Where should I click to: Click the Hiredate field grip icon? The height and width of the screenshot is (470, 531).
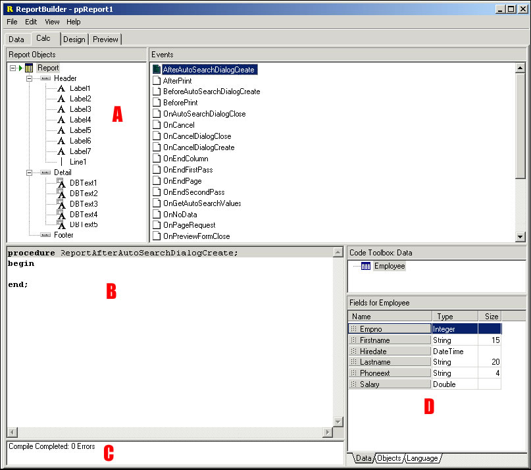pos(353,351)
